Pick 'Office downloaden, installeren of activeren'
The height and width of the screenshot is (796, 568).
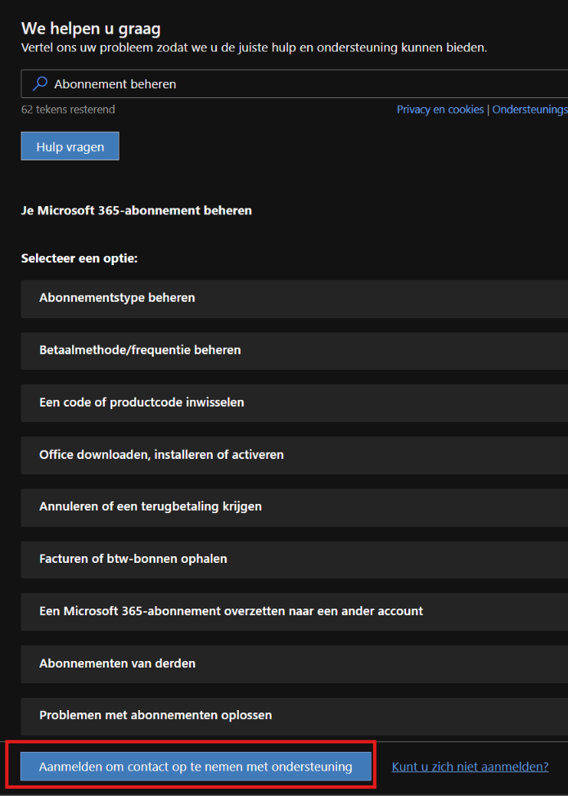[295, 456]
